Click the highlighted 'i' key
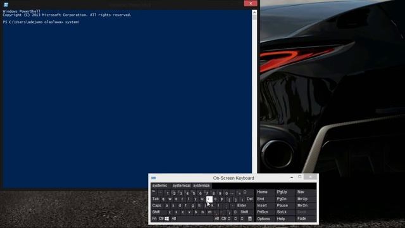 209,199
